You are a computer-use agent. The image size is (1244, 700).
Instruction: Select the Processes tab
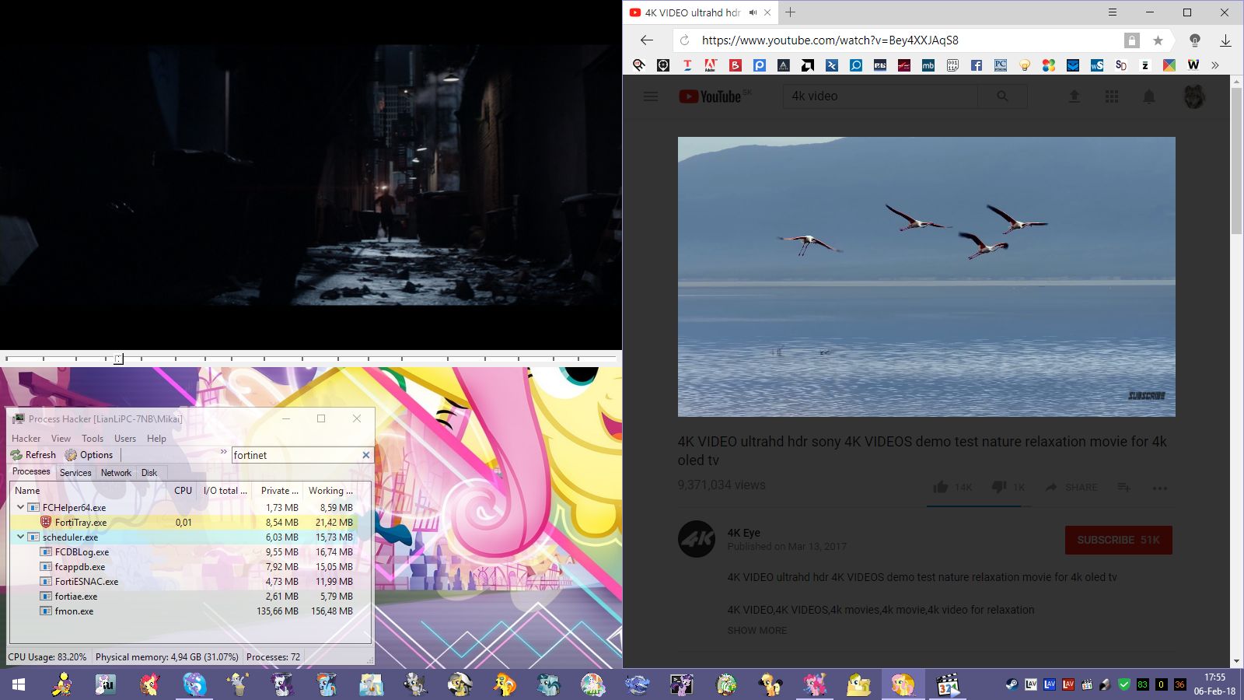tap(31, 471)
